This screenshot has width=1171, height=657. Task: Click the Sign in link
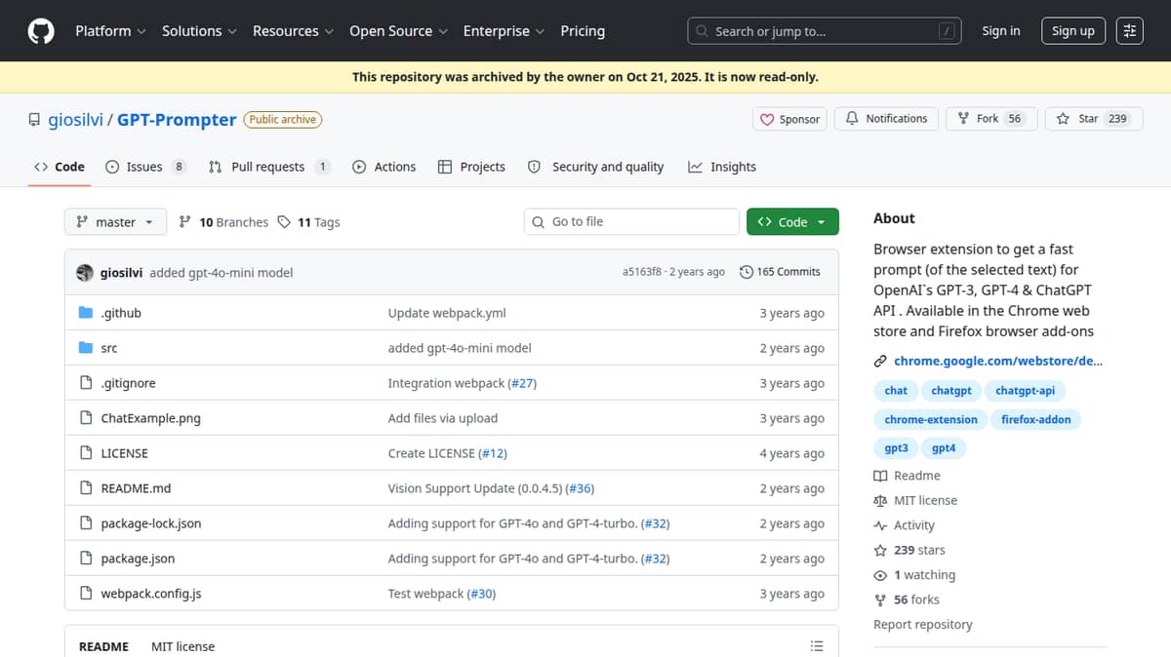tap(1001, 31)
